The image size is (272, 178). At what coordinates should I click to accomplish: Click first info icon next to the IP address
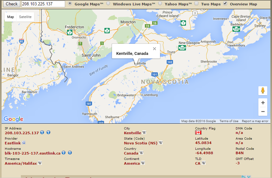[x=42, y=132]
